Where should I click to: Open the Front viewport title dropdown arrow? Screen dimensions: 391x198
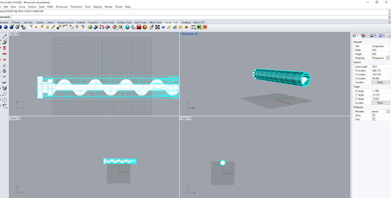[x=19, y=118]
